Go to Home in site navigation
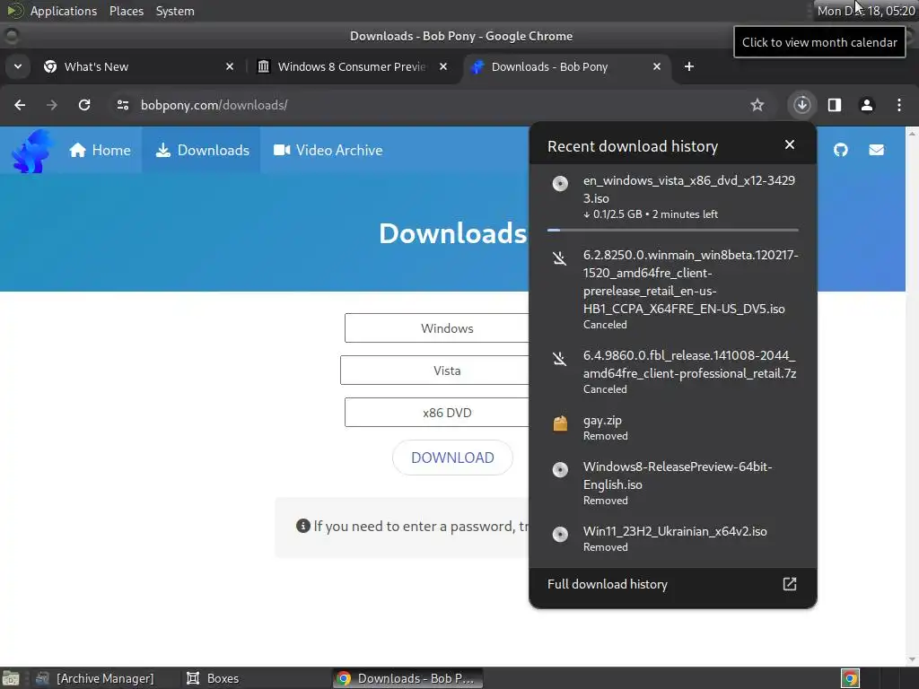Screen dimensions: 919x689 pyautogui.click(x=100, y=150)
